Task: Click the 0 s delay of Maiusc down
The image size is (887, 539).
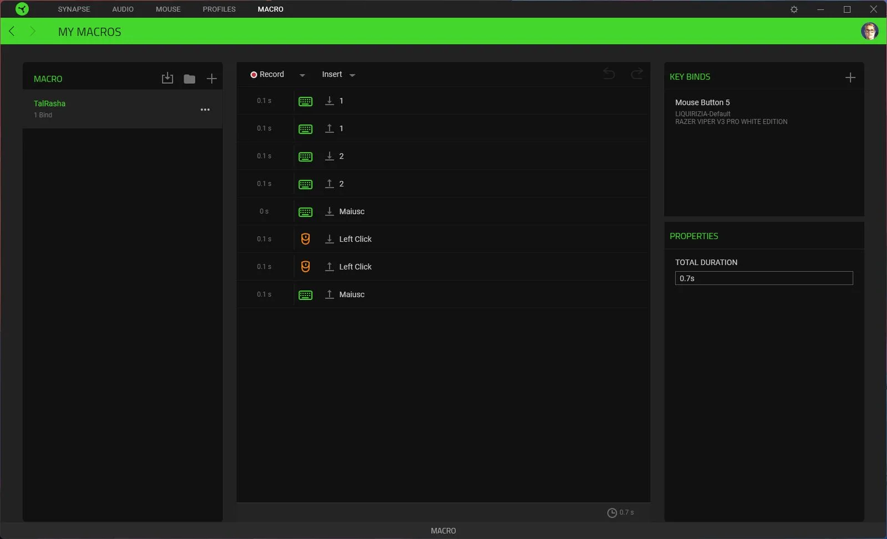Action: (x=264, y=212)
